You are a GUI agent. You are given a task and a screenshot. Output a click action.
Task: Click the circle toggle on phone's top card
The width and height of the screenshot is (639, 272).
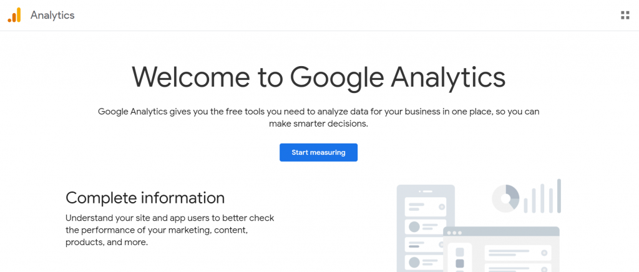pos(442,205)
